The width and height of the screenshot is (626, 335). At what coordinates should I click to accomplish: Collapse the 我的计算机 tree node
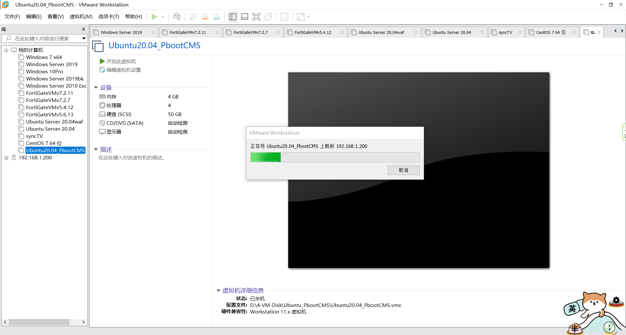(x=6, y=50)
